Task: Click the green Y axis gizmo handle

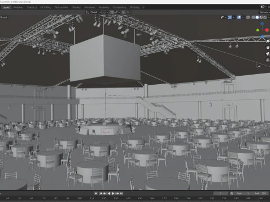Action: [x=258, y=30]
